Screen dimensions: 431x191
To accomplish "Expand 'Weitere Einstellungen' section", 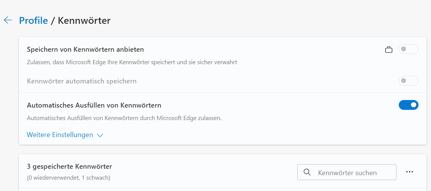I will pyautogui.click(x=60, y=135).
